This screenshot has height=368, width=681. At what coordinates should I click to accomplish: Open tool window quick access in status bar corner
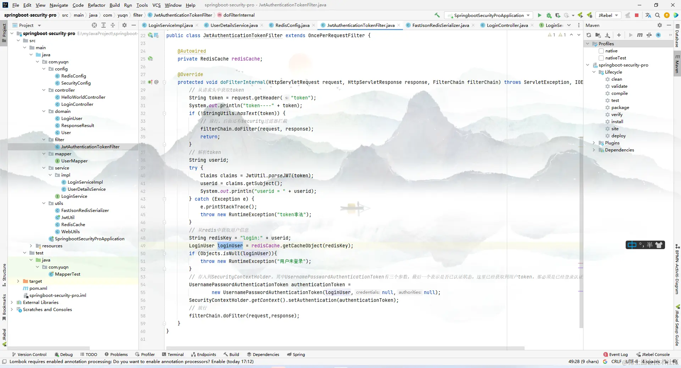(4, 362)
